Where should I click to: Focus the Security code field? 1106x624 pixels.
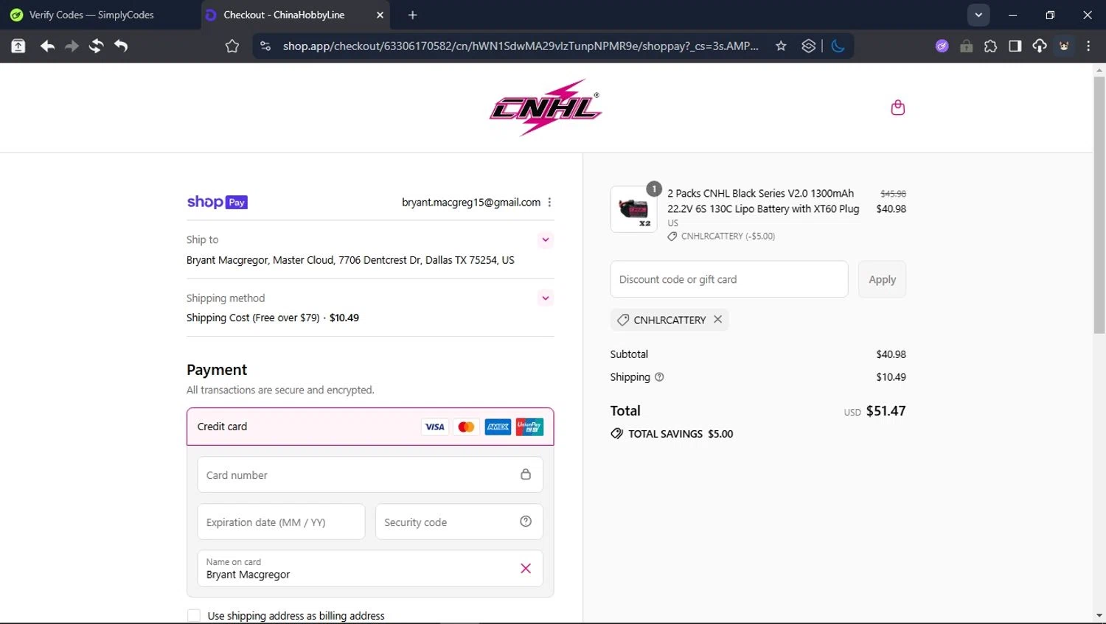(x=459, y=522)
